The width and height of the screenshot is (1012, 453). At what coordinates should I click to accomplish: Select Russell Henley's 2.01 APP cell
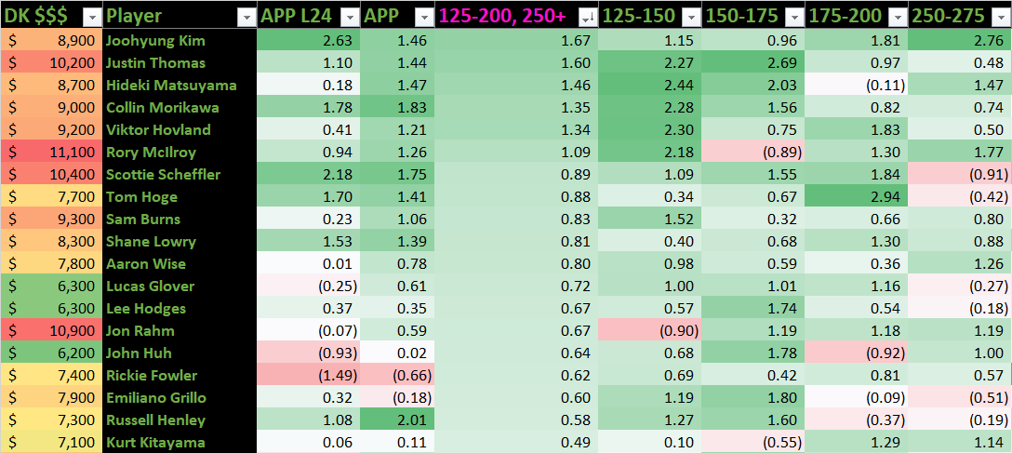tap(397, 420)
